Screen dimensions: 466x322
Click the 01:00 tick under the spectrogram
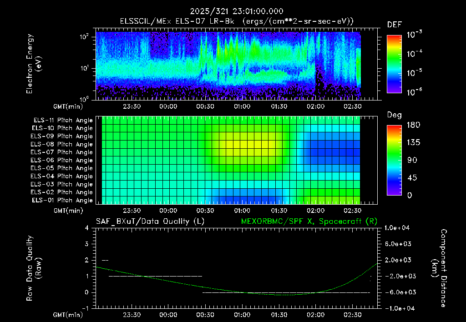tap(242, 106)
